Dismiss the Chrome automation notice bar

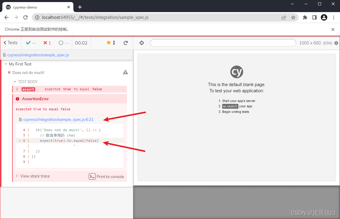(x=333, y=29)
